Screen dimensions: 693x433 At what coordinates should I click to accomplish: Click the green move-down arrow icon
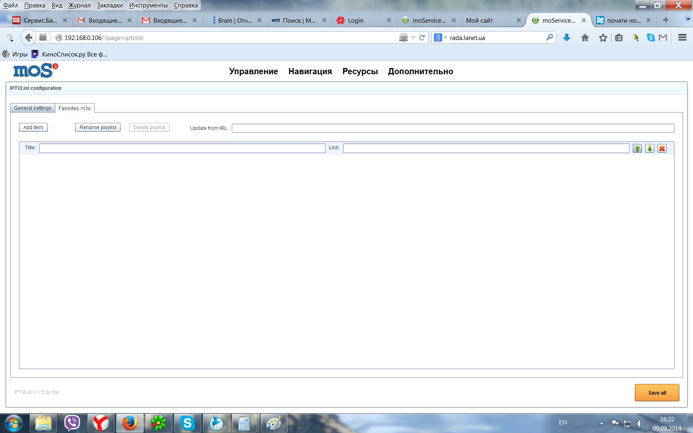[650, 148]
